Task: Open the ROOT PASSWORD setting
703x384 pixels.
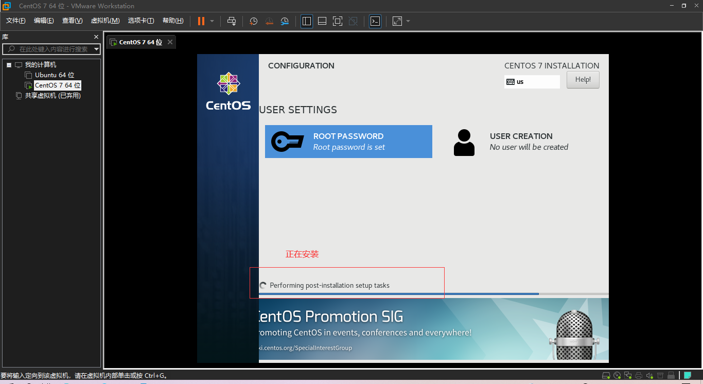Action: click(x=348, y=142)
